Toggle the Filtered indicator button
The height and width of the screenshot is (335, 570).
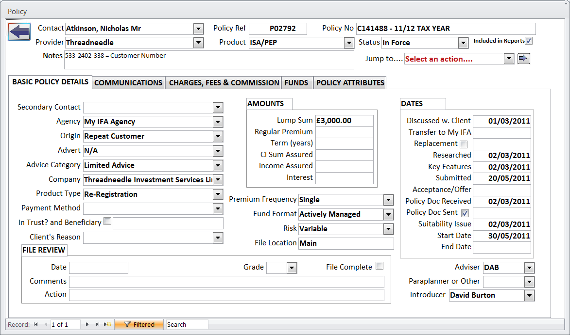(139, 324)
